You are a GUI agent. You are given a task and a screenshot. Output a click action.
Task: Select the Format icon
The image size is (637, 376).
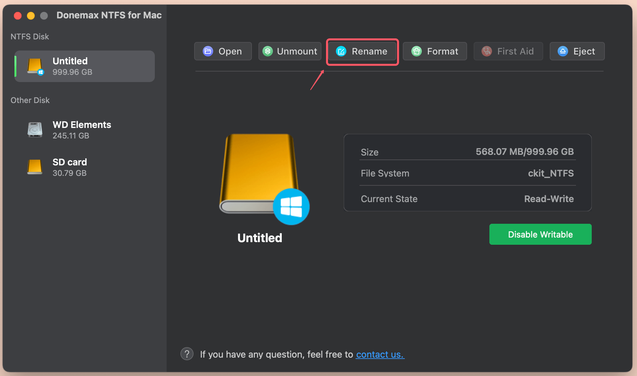click(x=416, y=51)
